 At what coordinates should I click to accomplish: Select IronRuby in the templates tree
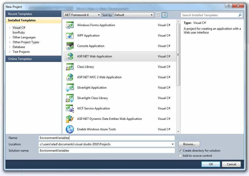19,33
